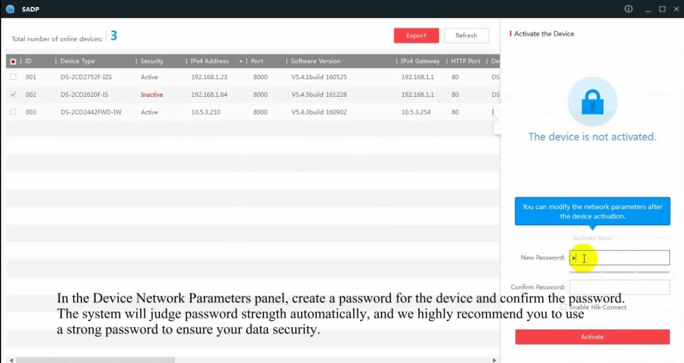Check the box for device 001
Screen dimensions: 684x363
13,77
